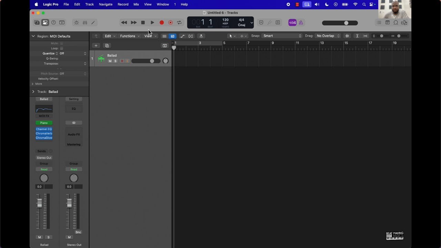Select the blue list view button
Viewport: 441px width, 248px height.
[x=173, y=36]
